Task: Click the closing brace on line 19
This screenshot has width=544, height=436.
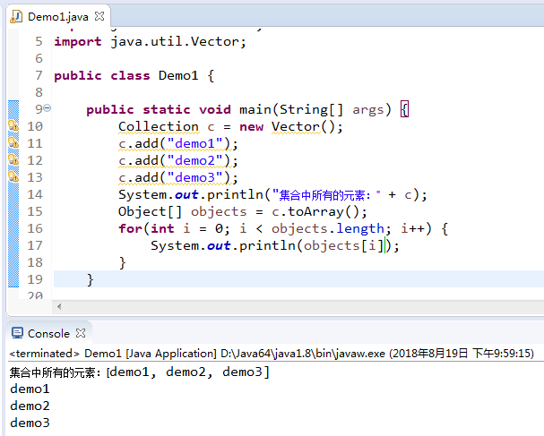Action: pos(91,279)
